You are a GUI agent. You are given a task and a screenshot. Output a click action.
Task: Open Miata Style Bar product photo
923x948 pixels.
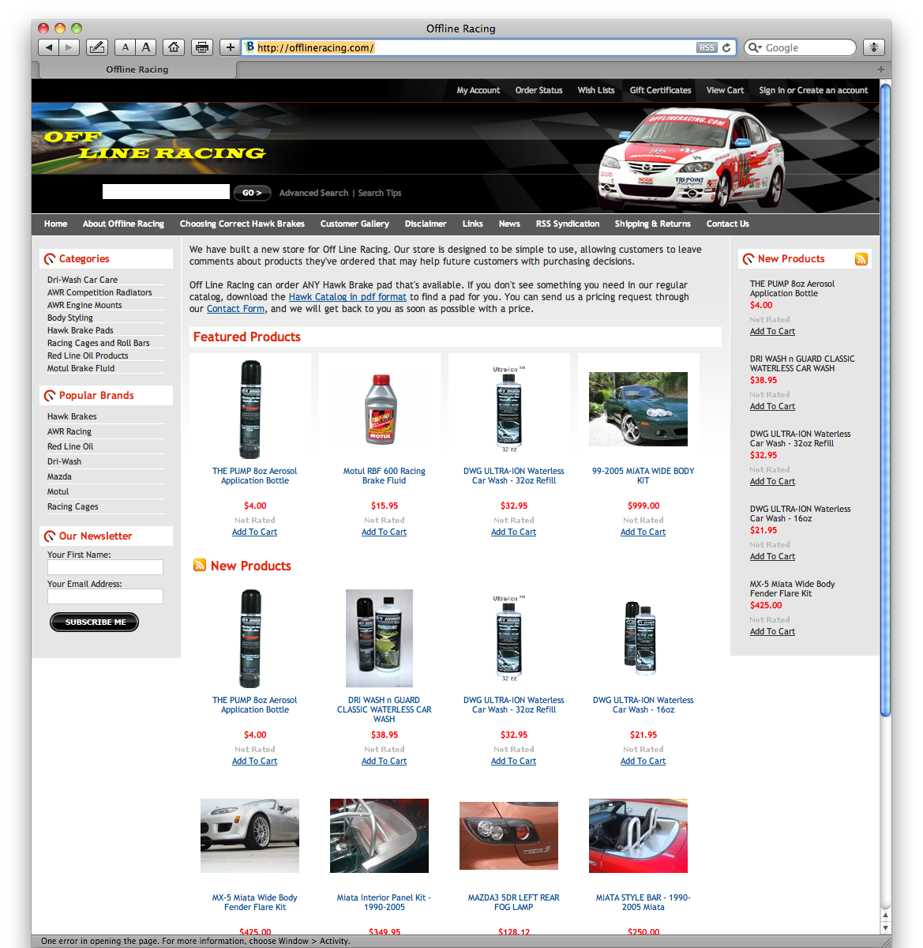pyautogui.click(x=638, y=836)
